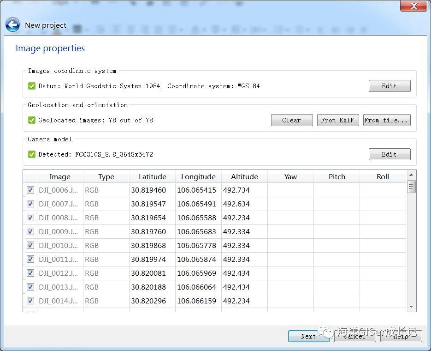
Task: Uncheck image DJI_0006
Action: (x=30, y=190)
